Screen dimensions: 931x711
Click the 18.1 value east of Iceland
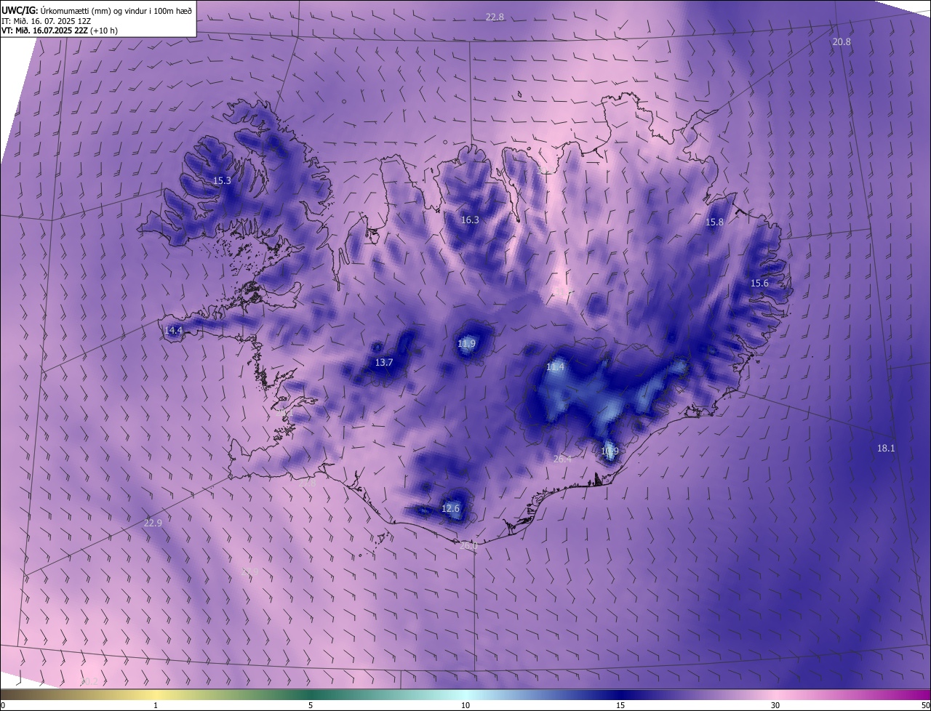(x=885, y=448)
